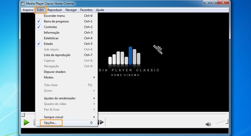251x136 pixels.
Task: Minimize the Media Player Classic window
Action: pyautogui.click(x=207, y=2)
